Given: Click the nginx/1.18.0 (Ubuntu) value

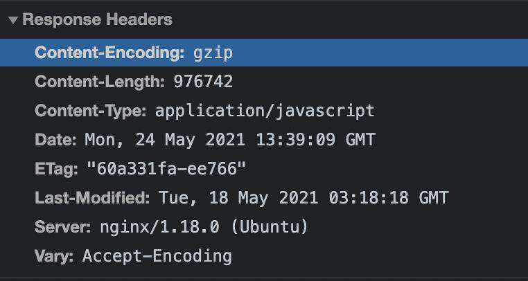Looking at the screenshot, I should coord(204,227).
